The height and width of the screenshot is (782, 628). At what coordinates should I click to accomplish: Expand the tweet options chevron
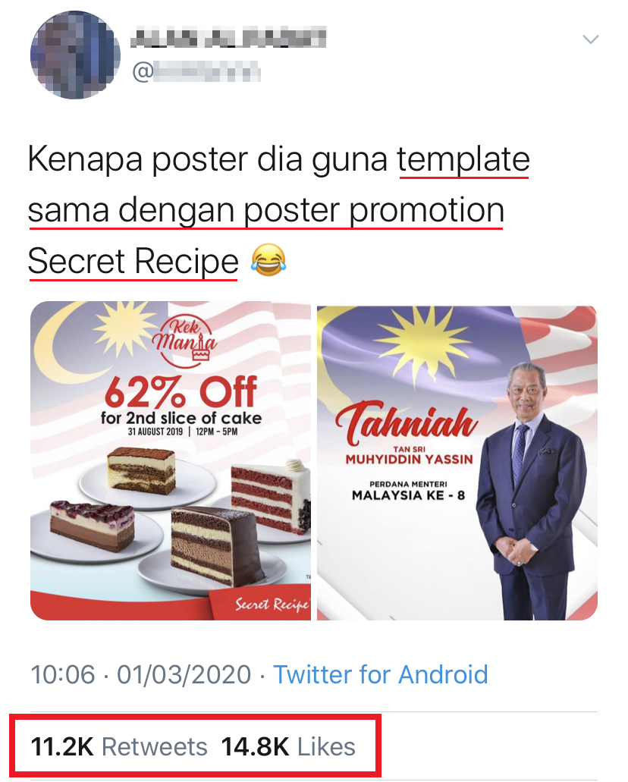pyautogui.click(x=591, y=39)
